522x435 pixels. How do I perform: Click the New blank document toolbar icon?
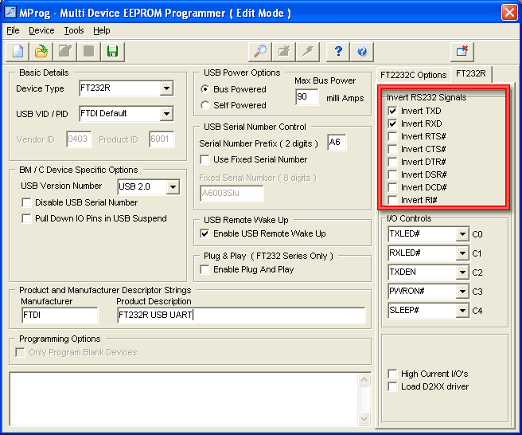[18, 52]
